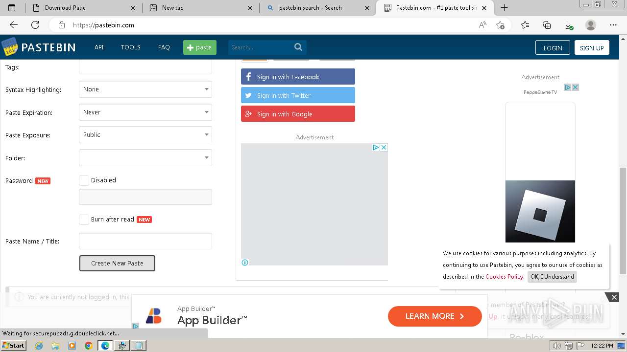Open the Downloads icon
This screenshot has height=352, width=627.
(568, 25)
